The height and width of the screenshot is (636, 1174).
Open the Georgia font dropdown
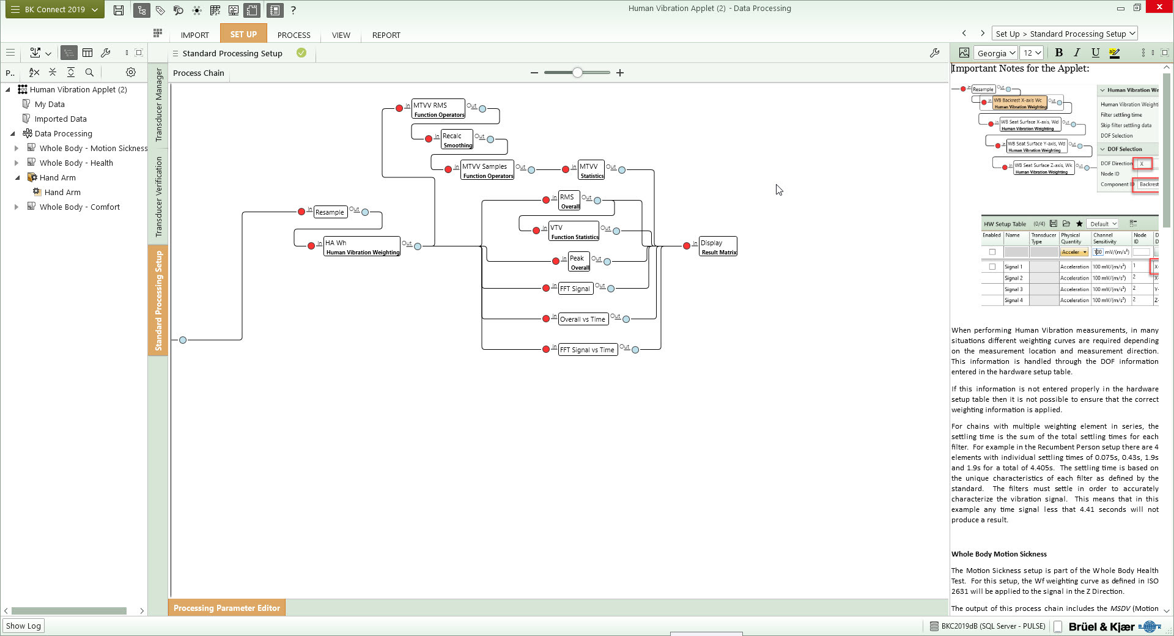995,53
